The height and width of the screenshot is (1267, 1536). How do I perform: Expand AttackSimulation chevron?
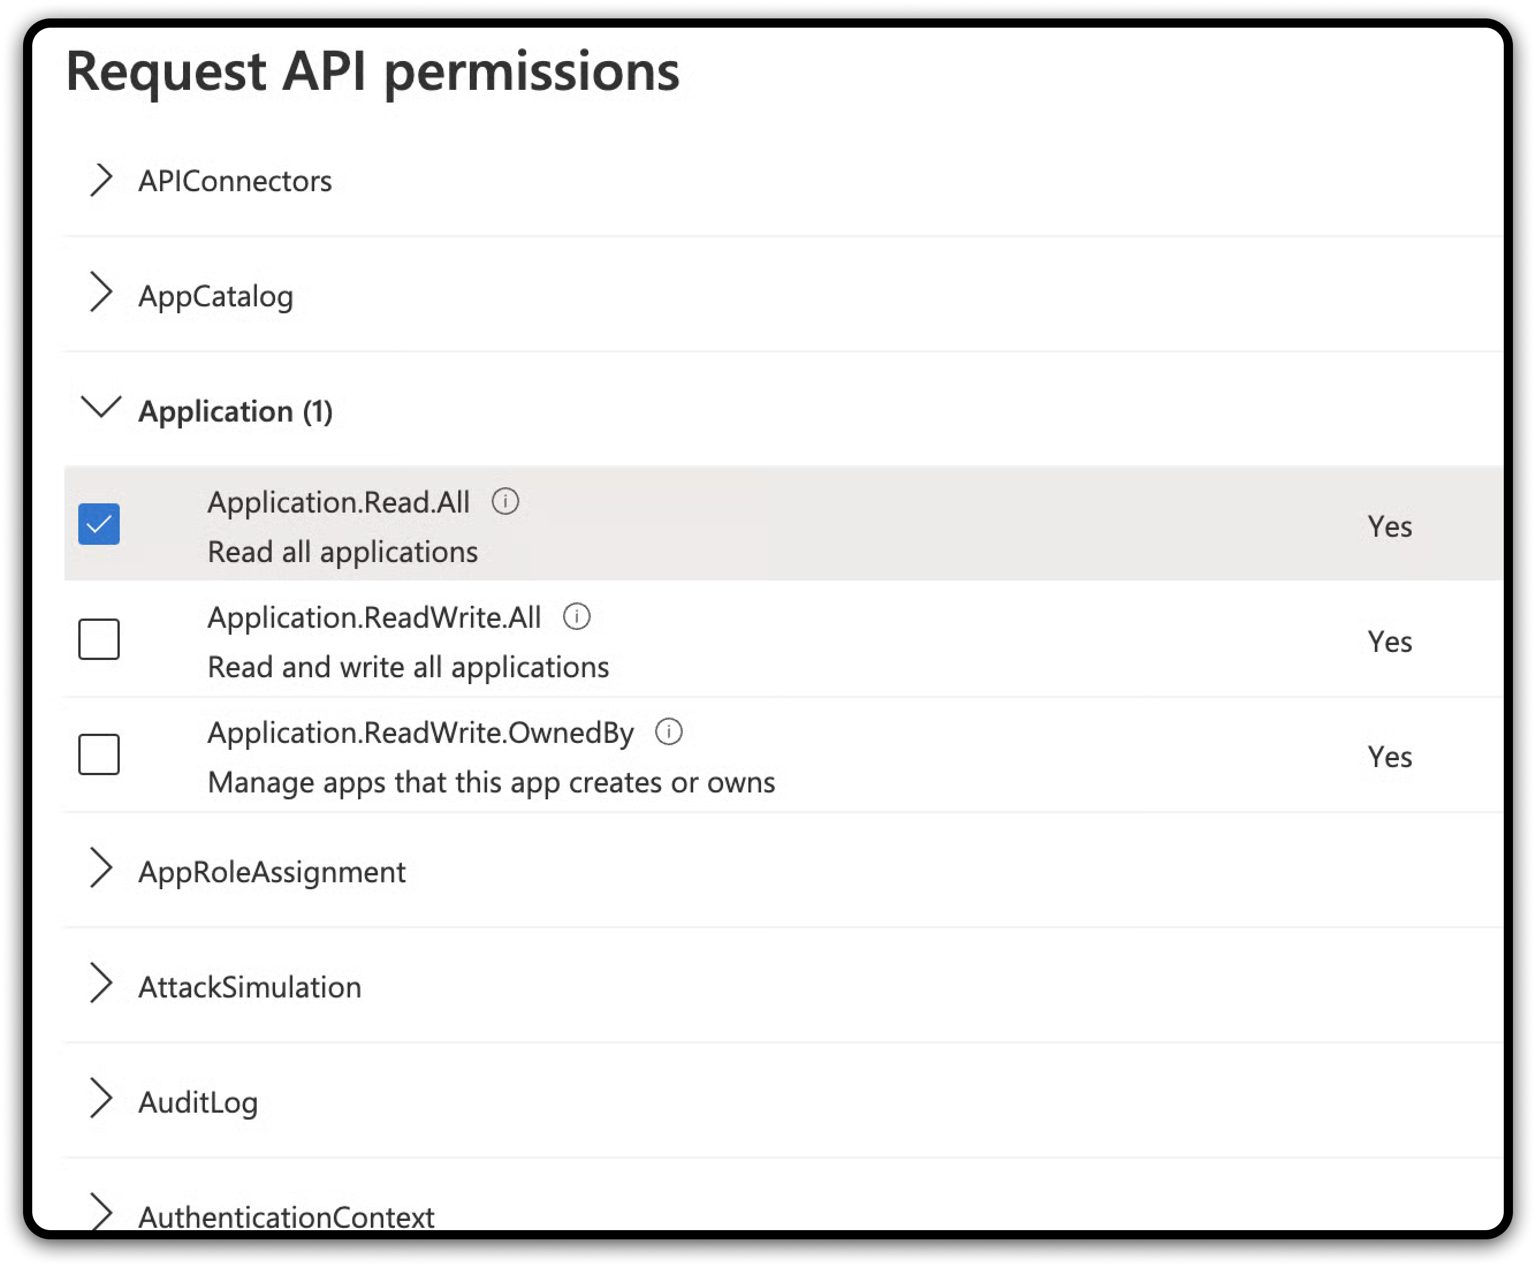pyautogui.click(x=101, y=983)
